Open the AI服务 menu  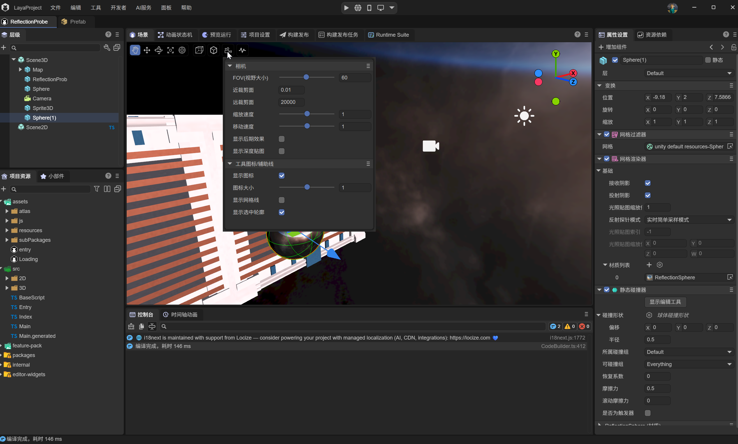point(143,8)
